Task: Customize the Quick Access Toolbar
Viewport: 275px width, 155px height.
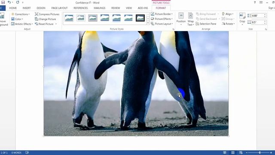Action: click(x=23, y=3)
